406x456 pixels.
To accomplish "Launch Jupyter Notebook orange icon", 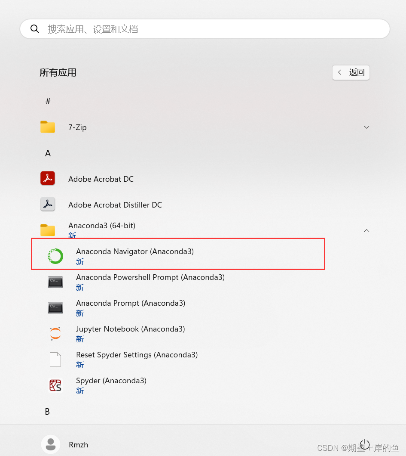I will click(x=55, y=334).
